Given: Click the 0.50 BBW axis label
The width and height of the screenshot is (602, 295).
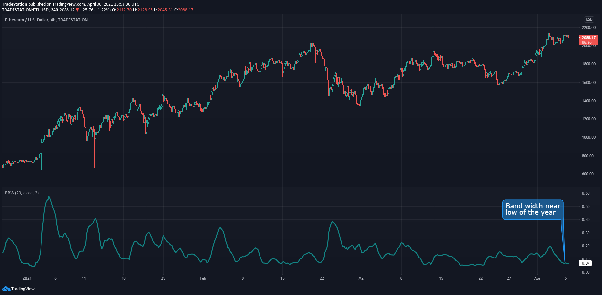Looking at the screenshot, I should [x=586, y=207].
